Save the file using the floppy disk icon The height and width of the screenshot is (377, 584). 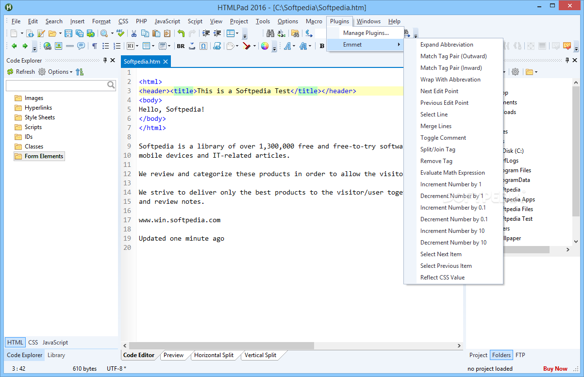click(x=68, y=33)
